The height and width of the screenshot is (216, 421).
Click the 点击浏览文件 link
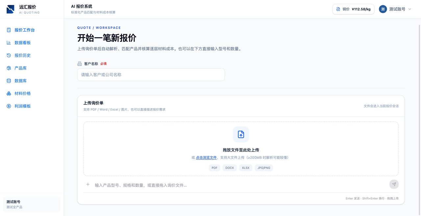click(x=206, y=158)
